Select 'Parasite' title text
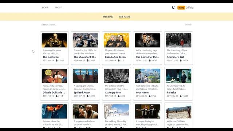This screenshot has height=131, width=233. coord(171,92)
